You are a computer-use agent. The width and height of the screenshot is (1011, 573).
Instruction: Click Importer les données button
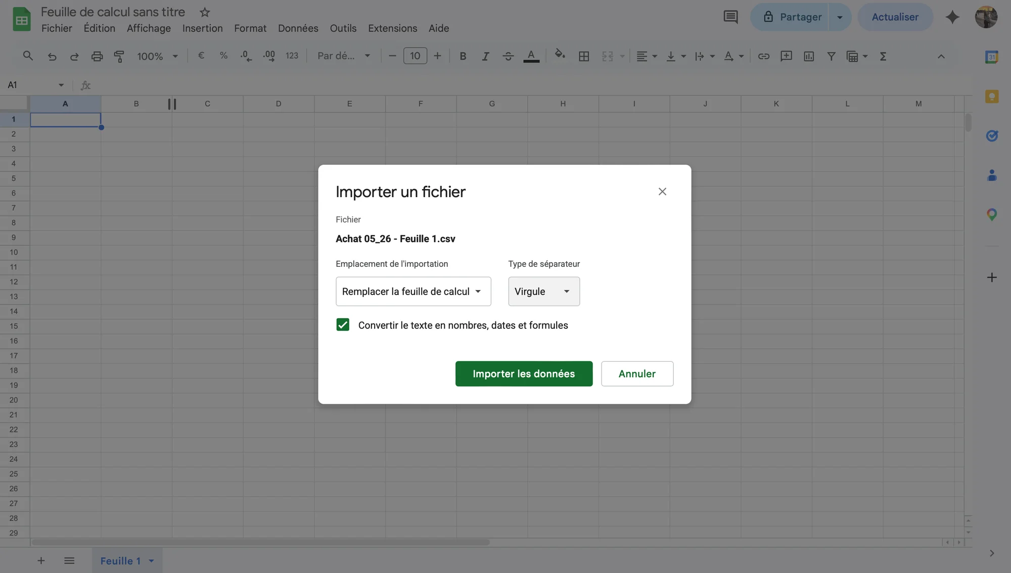click(524, 373)
